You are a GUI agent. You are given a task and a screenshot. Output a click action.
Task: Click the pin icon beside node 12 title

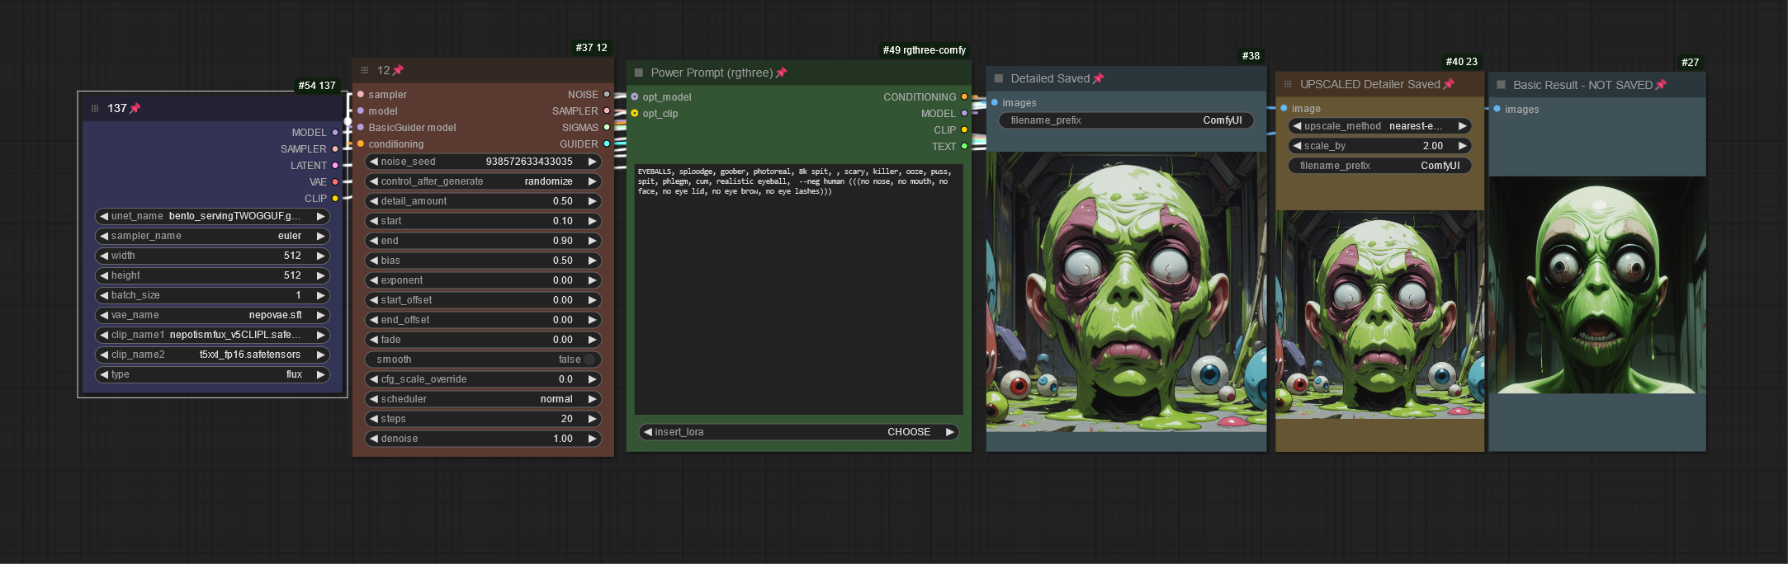coord(398,70)
